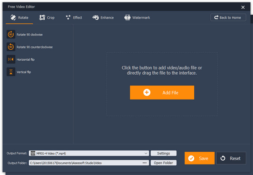Click the Open Folder button
The image size is (253, 175).
click(x=163, y=163)
